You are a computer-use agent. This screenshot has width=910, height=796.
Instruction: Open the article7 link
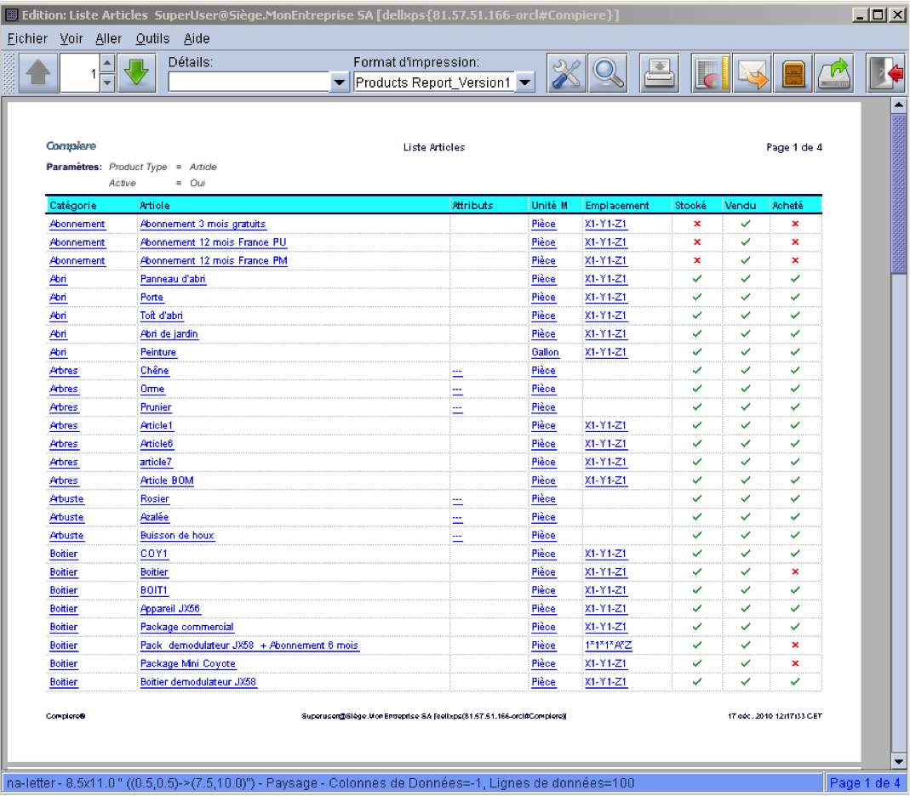pos(156,463)
